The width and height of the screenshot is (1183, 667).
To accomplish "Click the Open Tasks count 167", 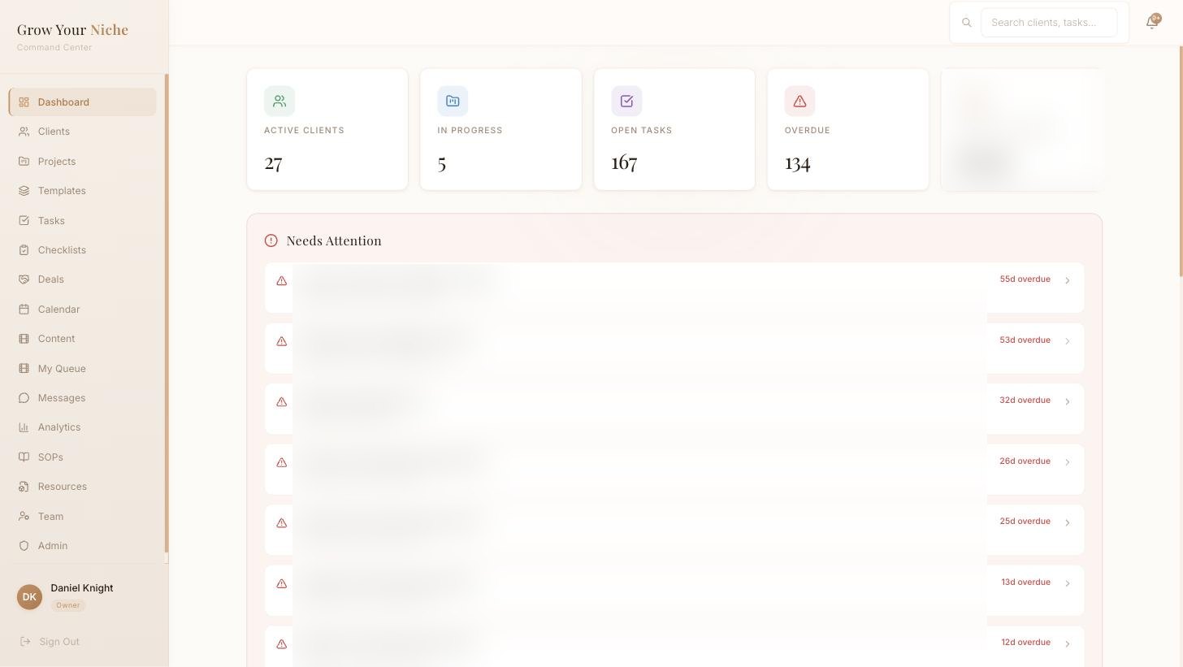I will [x=624, y=163].
